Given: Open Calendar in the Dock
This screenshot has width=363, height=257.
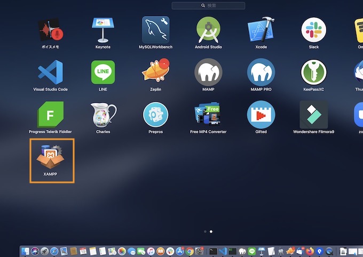Looking at the screenshot, I should 83,251.
